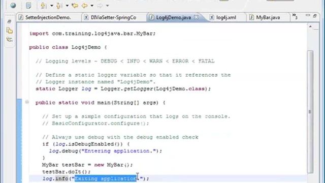
Task: Show the hidden editor tabs list
Action: [295, 16]
